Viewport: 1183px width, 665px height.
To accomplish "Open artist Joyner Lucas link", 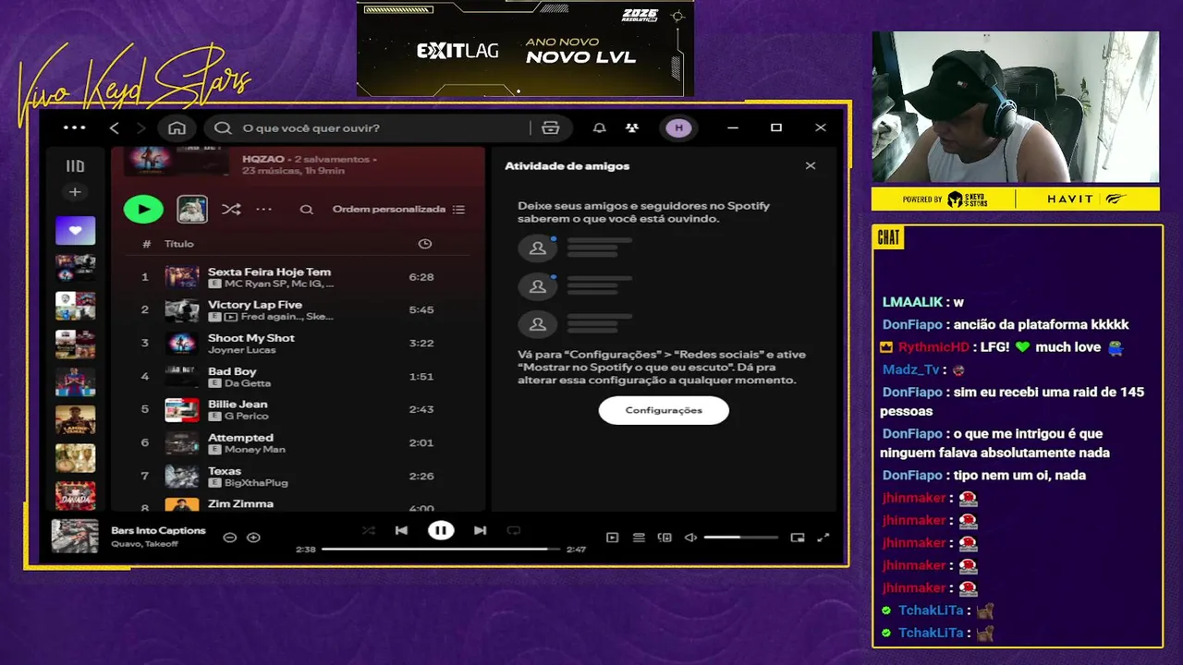I will pos(242,350).
